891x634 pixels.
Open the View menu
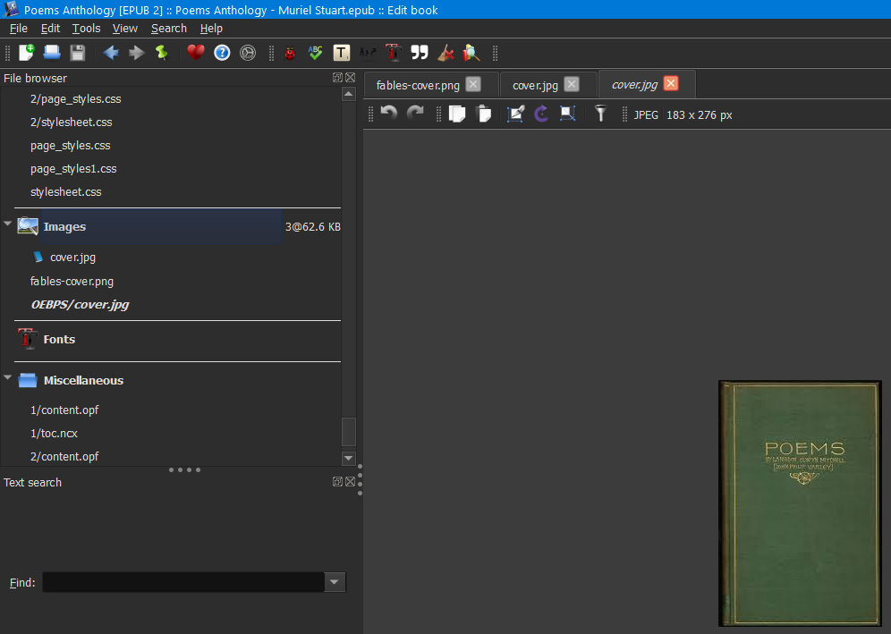pos(125,29)
